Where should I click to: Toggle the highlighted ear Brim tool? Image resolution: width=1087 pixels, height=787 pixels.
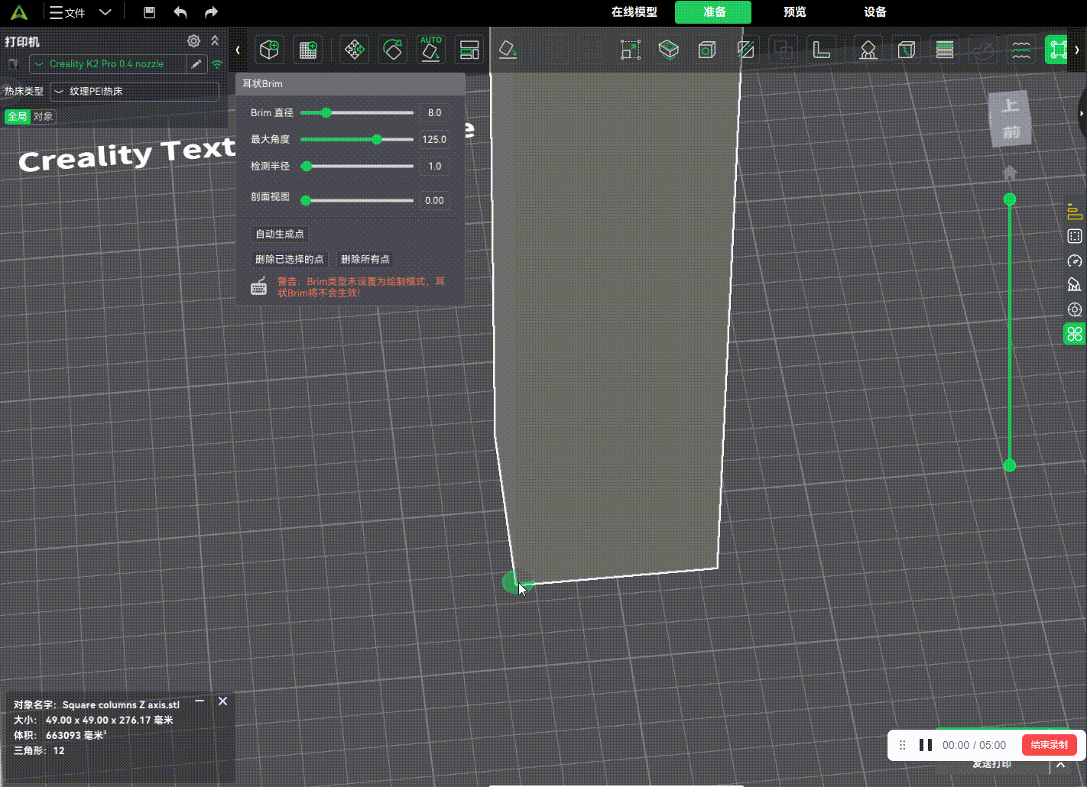pyautogui.click(x=1058, y=50)
